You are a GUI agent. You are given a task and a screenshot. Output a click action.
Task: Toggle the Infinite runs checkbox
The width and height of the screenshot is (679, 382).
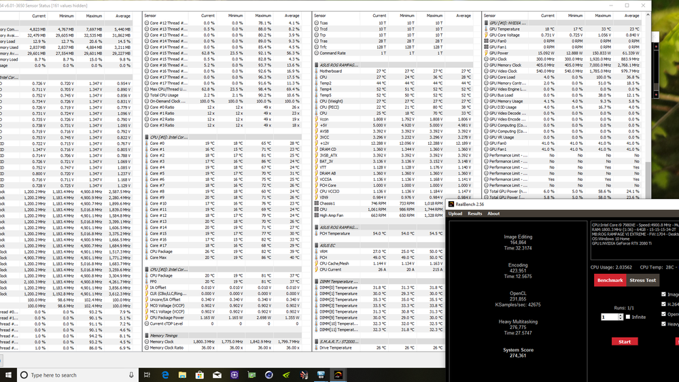coord(628,317)
